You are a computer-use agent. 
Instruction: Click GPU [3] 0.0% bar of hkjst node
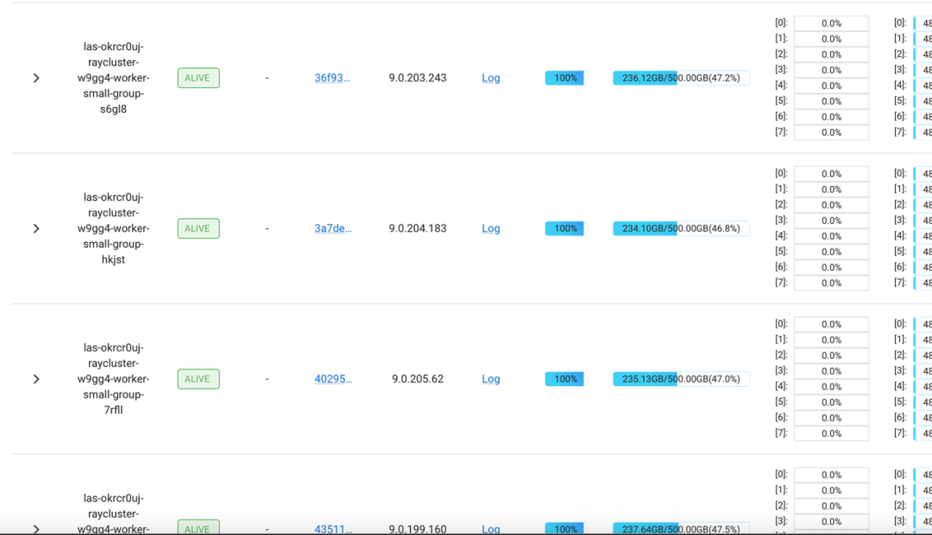[832, 221]
